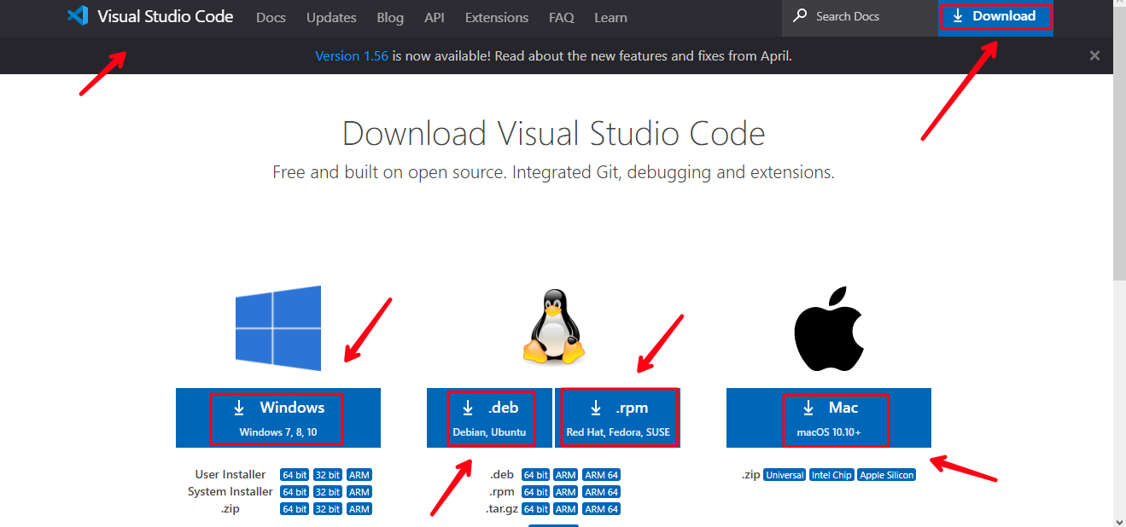Viewport: 1126px width, 527px height.
Task: Select .tar.gz ARM
Action: (x=566, y=509)
